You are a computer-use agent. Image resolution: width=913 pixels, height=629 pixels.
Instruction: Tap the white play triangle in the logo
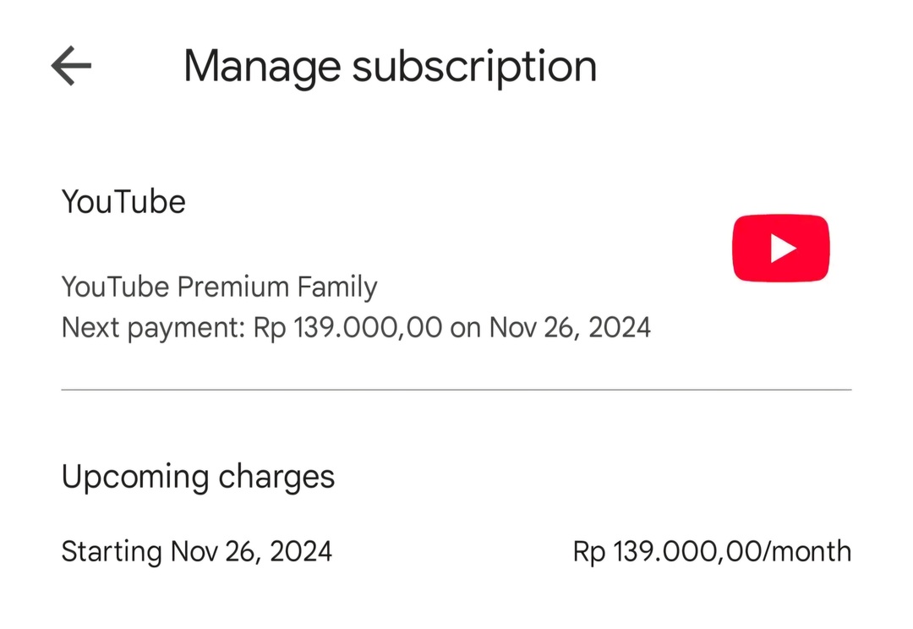pyautogui.click(x=783, y=248)
